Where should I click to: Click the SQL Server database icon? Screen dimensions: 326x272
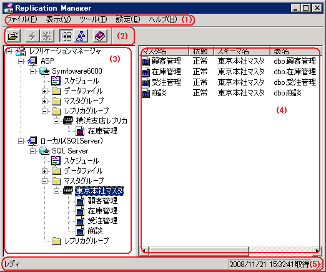[x=44, y=151]
